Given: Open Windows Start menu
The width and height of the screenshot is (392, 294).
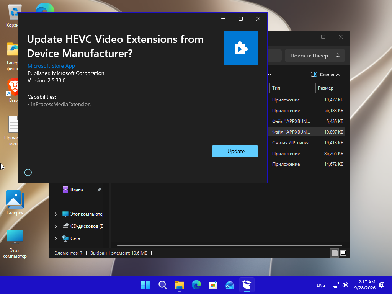Looking at the screenshot, I should 146,285.
